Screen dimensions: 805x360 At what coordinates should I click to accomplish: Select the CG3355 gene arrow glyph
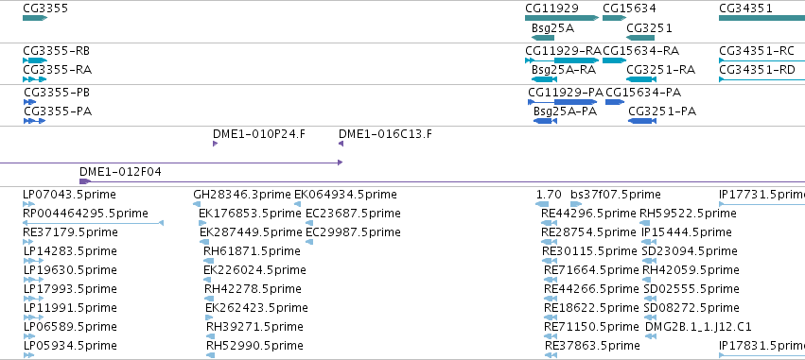pos(35,18)
